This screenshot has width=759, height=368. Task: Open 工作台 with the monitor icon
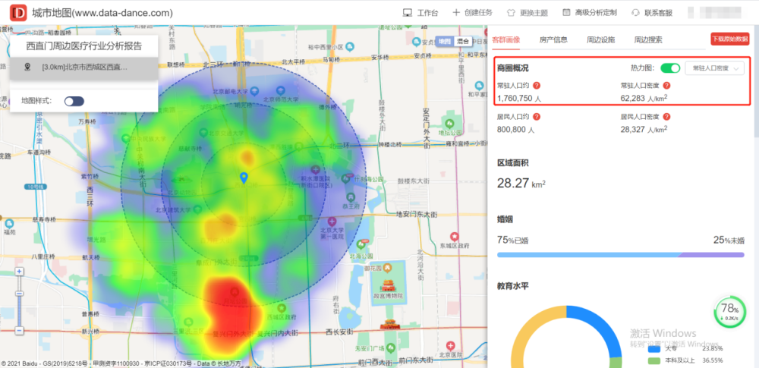click(420, 13)
